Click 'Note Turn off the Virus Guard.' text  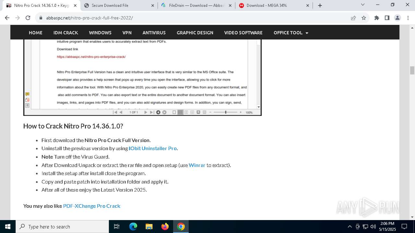tap(76, 157)
